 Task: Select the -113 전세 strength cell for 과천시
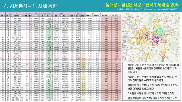(x=31, y=25)
